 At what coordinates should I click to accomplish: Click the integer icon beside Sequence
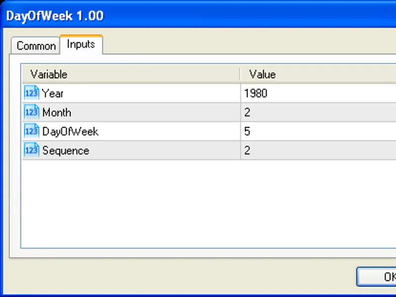click(32, 150)
